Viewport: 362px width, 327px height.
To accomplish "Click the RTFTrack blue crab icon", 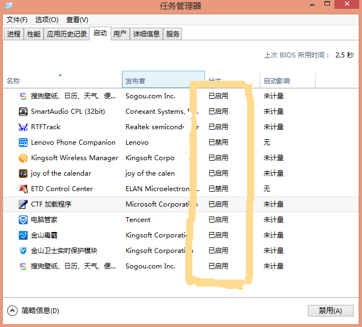I will pos(23,127).
